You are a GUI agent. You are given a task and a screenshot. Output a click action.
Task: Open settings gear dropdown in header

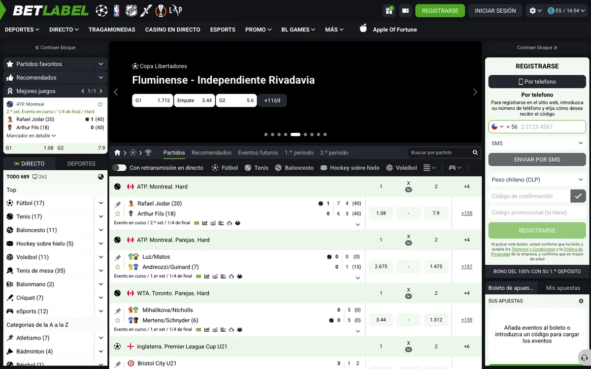click(x=535, y=10)
